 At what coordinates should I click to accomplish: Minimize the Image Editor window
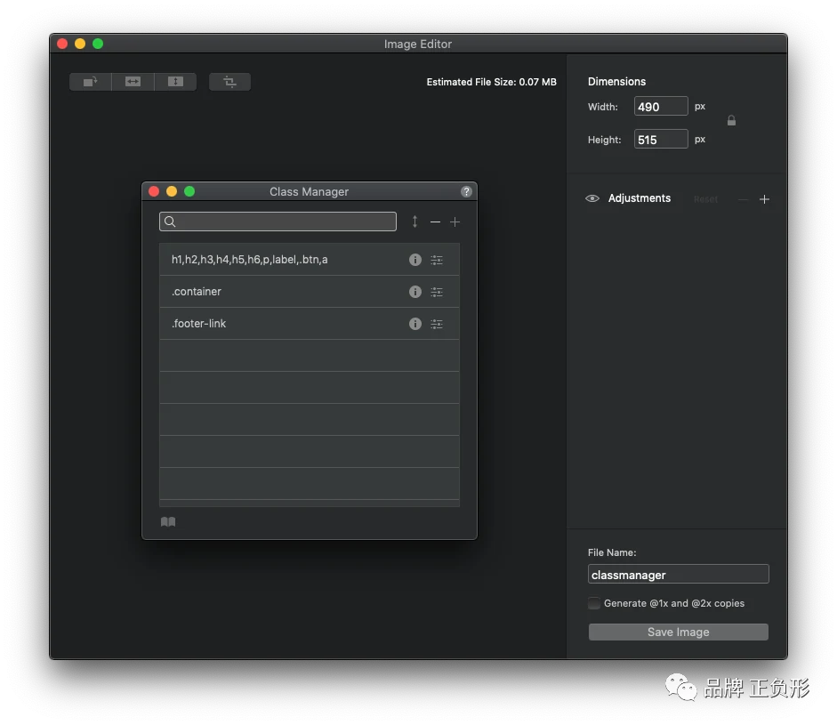pos(80,44)
